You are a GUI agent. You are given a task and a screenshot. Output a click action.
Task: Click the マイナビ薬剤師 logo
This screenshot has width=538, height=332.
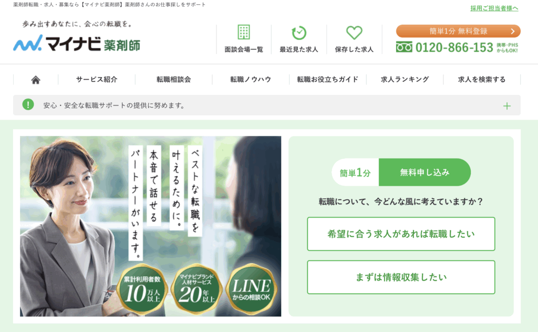point(77,43)
